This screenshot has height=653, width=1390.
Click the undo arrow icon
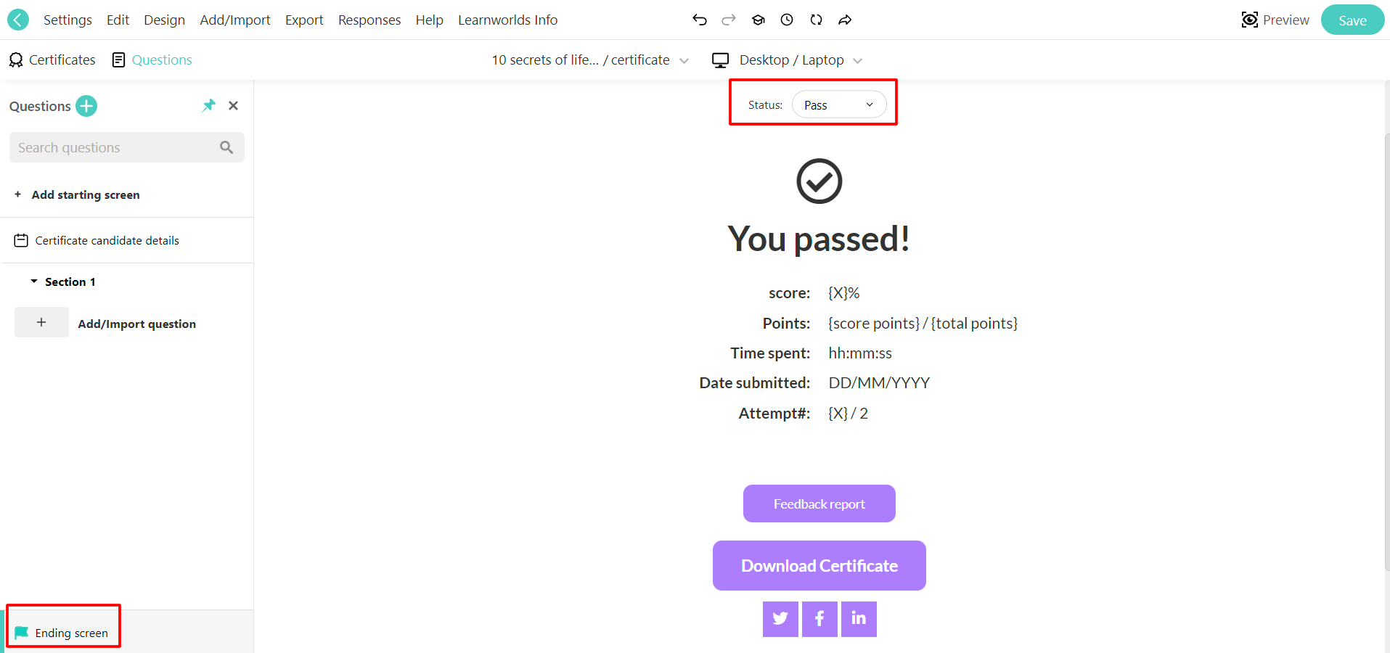[699, 20]
